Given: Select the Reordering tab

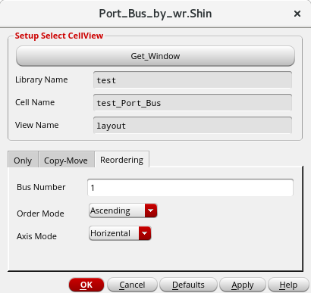Looking at the screenshot, I should pos(122,160).
